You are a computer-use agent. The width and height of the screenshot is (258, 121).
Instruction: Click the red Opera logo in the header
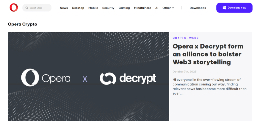click(14, 8)
